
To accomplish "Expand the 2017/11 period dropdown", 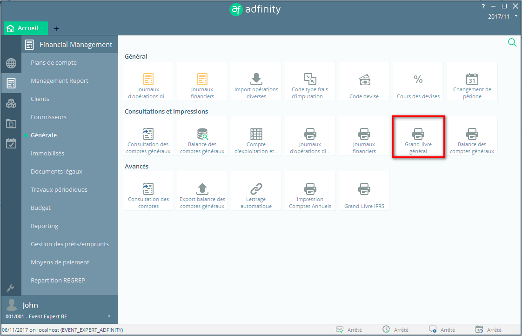I will pyautogui.click(x=516, y=16).
